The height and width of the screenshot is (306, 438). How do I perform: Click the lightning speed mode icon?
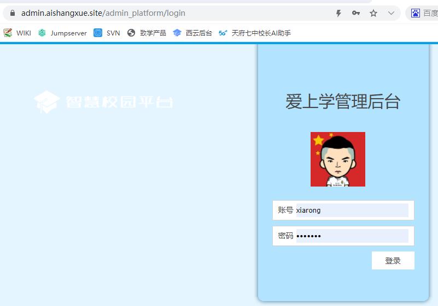coord(338,13)
